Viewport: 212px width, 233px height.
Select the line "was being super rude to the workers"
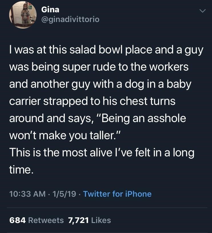99,67
